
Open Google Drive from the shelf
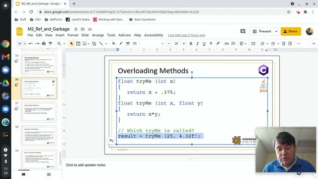coord(5,83)
